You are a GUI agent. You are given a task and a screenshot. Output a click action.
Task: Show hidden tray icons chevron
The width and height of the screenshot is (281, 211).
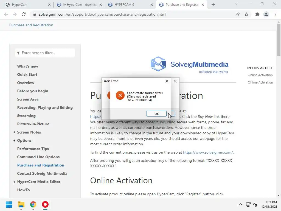point(241,204)
